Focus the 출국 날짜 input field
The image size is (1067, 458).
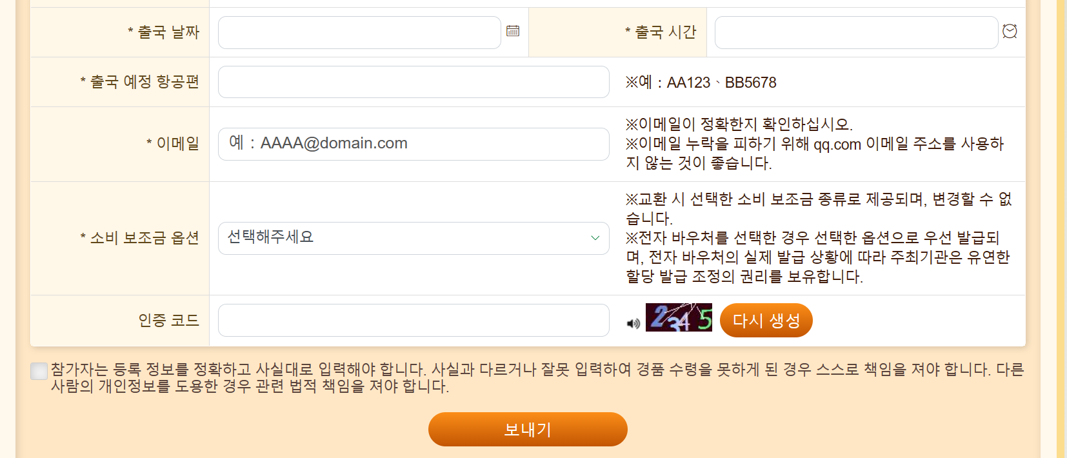(359, 32)
